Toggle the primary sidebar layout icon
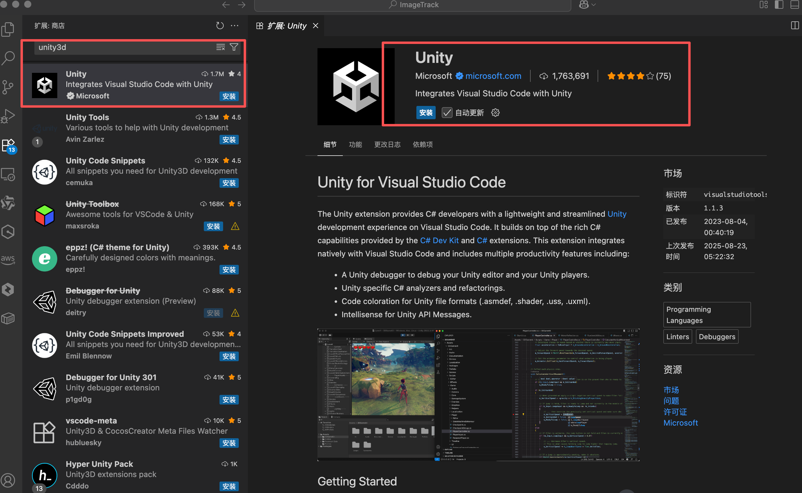Screen dimensions: 802x493 pos(779,5)
